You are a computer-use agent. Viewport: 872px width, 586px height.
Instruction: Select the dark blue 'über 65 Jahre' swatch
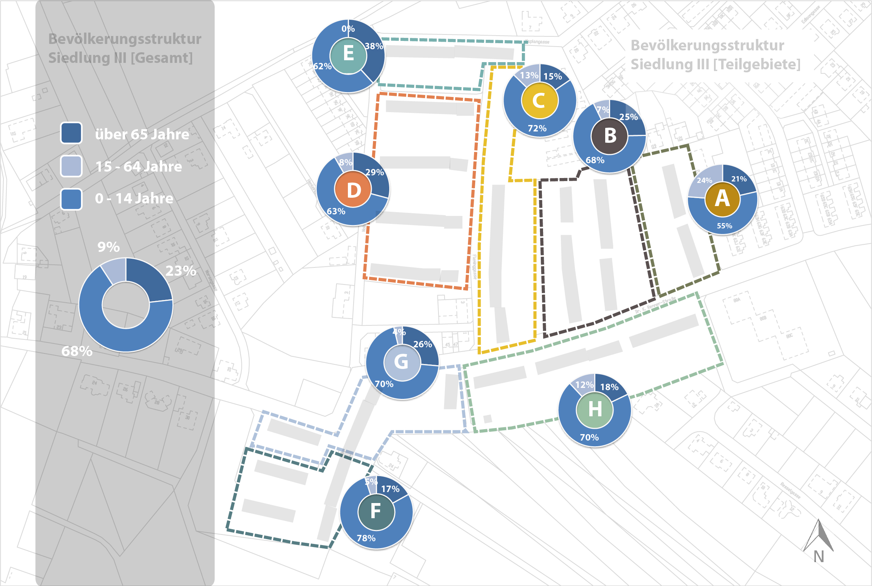(71, 133)
